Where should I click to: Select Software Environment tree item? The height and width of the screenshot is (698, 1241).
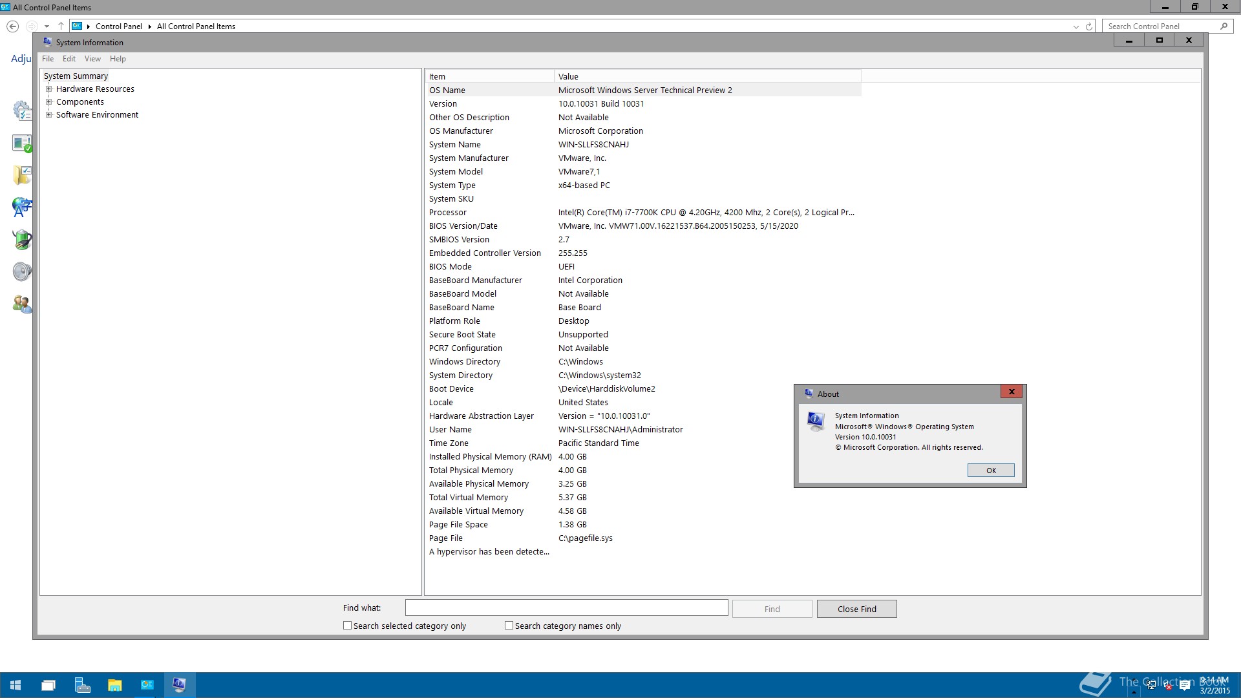pyautogui.click(x=97, y=115)
